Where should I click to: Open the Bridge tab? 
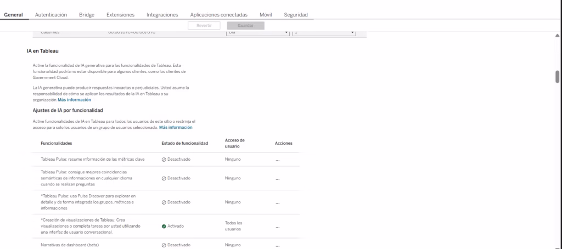coord(87,15)
